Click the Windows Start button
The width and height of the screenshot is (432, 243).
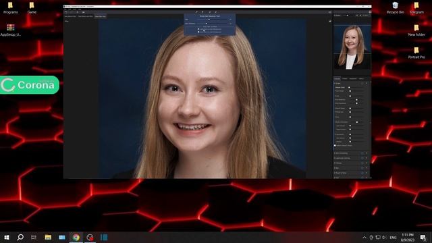7,237
